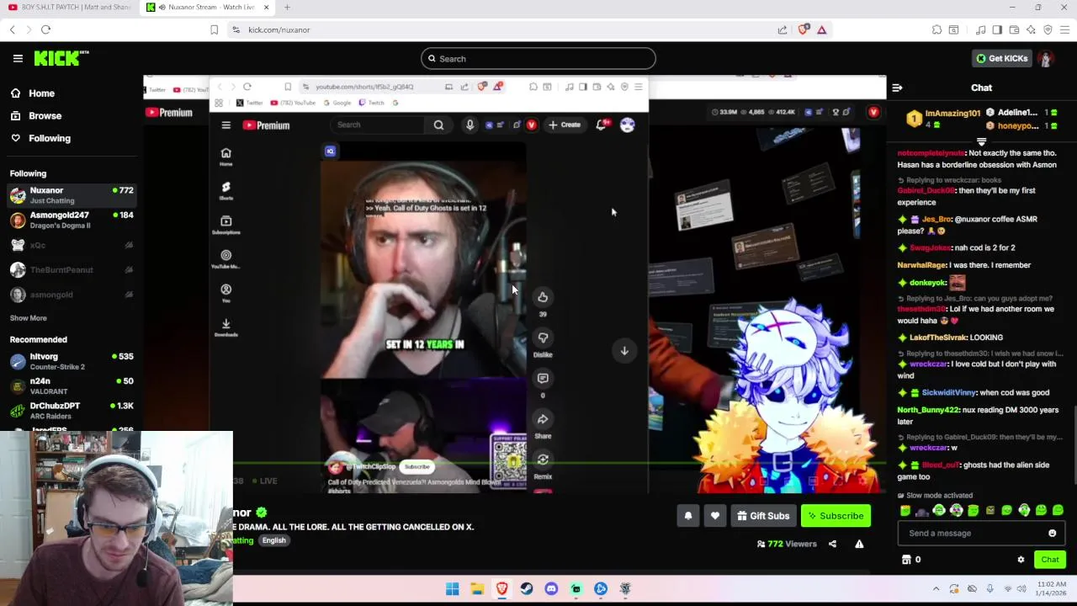Toggle stream notifications bell
1077x606 pixels.
click(688, 516)
